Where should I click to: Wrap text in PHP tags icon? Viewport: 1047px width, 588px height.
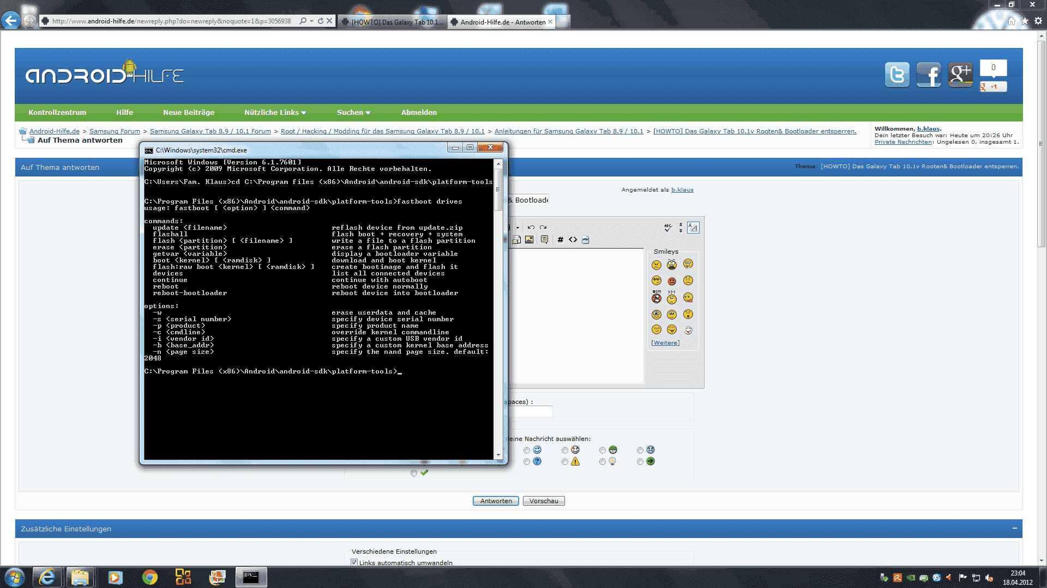point(586,240)
